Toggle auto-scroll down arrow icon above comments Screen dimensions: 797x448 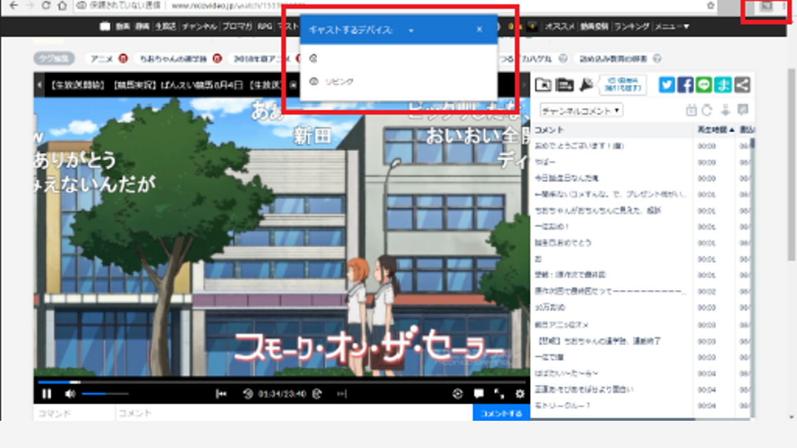726,111
